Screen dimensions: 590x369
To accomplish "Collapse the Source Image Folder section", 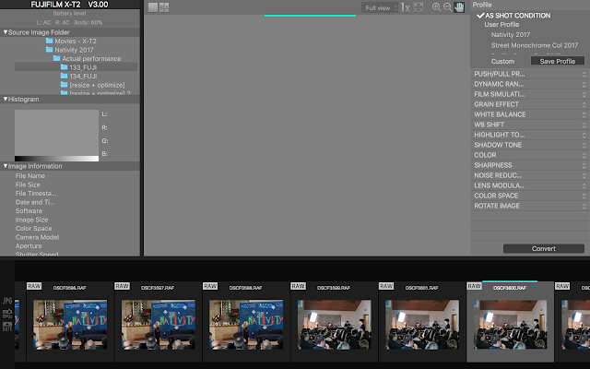I will coord(6,32).
